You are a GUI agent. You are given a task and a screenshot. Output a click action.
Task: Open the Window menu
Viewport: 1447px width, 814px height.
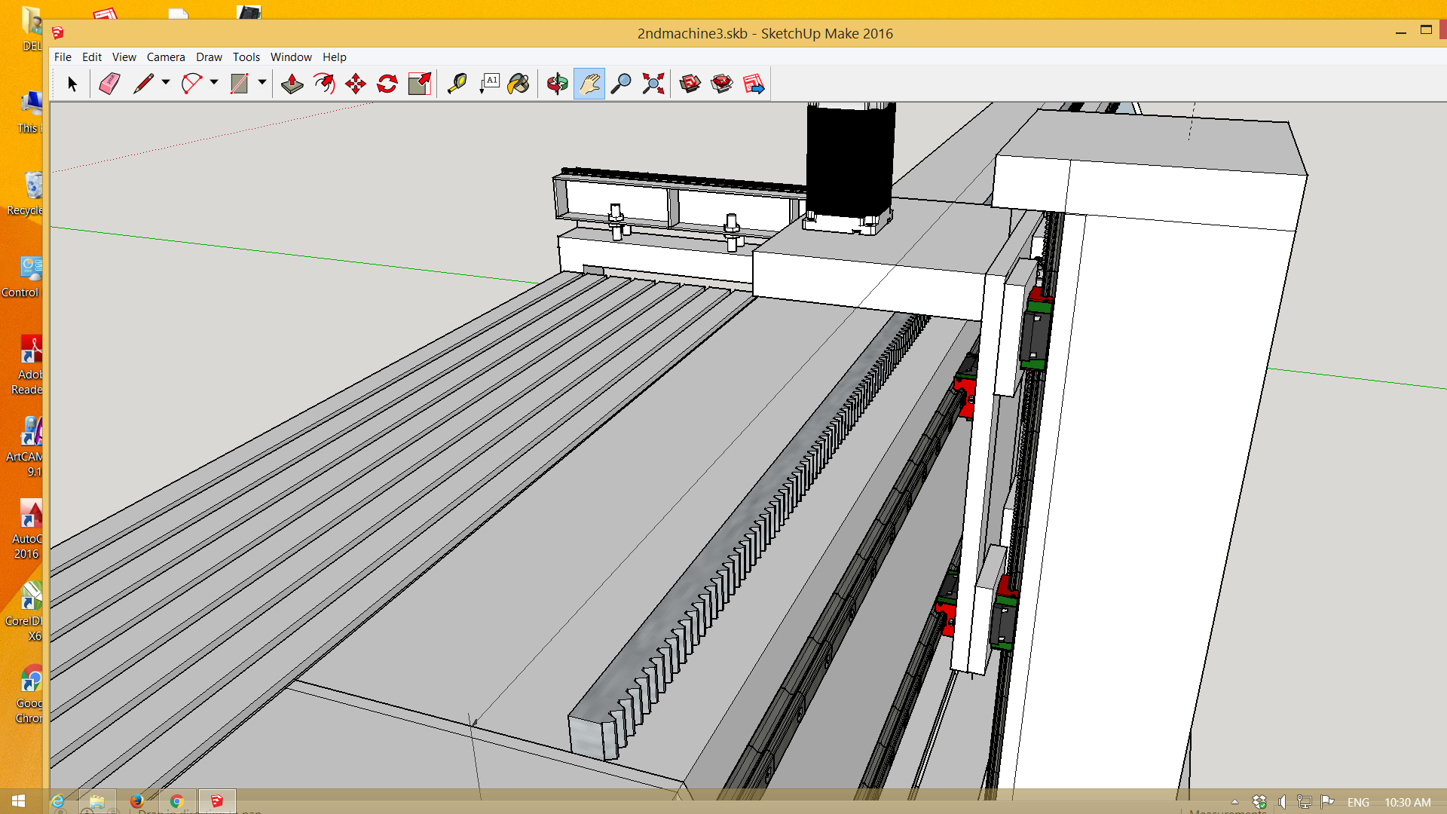point(291,57)
